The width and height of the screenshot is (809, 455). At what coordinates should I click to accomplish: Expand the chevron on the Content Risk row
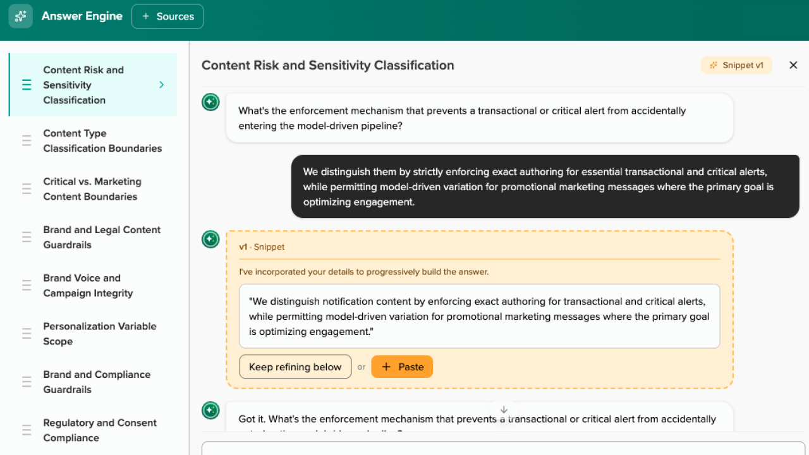162,85
